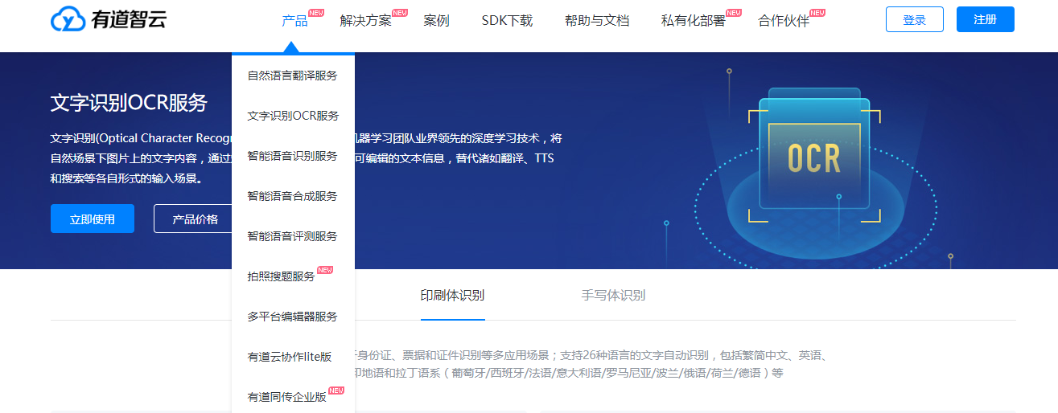The width and height of the screenshot is (1058, 413).
Task: Go to the 案例 page
Action: (x=436, y=21)
